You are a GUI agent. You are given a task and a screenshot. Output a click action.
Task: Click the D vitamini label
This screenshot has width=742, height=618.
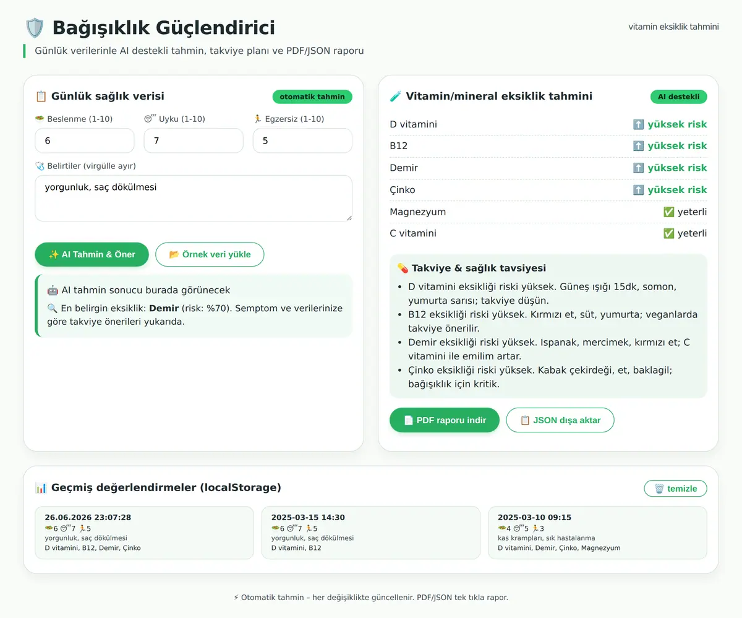coord(413,124)
